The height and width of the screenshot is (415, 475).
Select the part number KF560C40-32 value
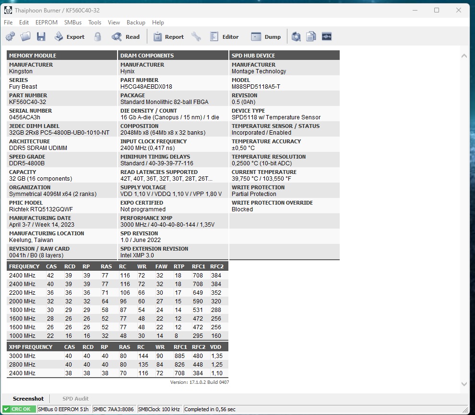coord(27,102)
